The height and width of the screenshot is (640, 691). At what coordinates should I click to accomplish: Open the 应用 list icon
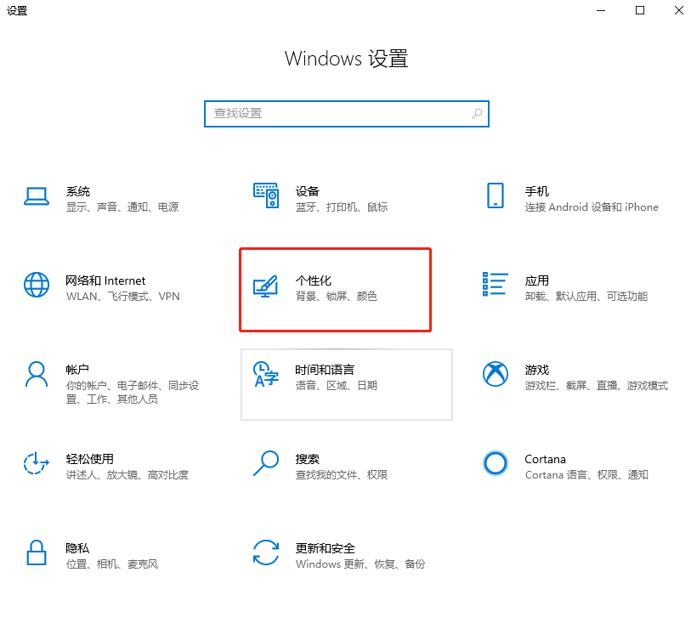coord(496,284)
